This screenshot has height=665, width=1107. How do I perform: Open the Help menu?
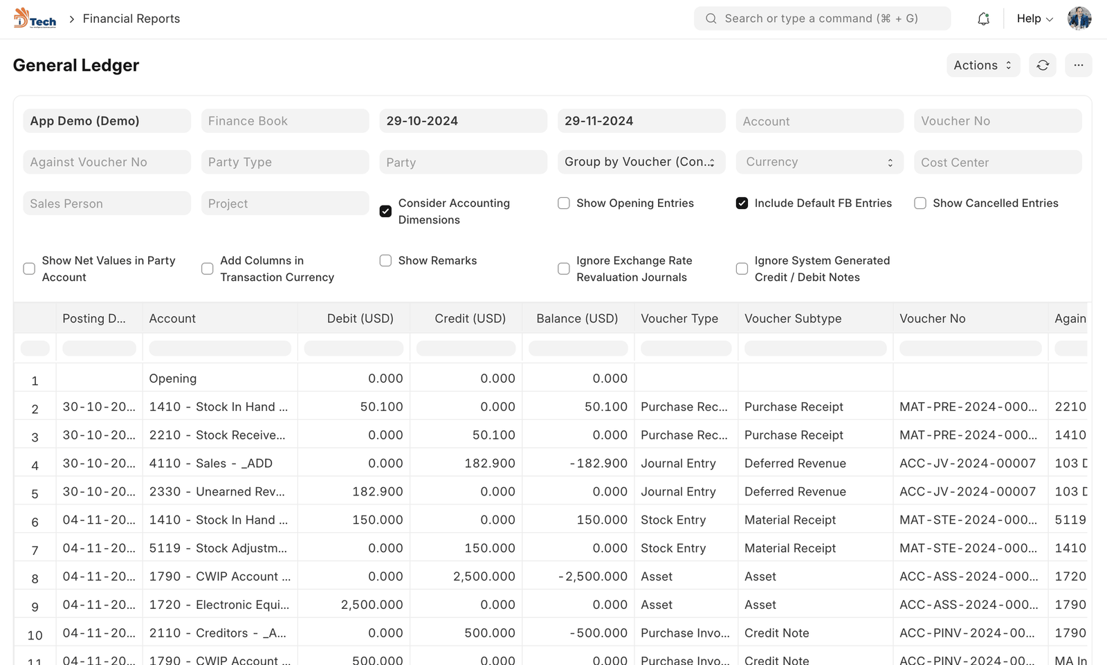pyautogui.click(x=1034, y=19)
